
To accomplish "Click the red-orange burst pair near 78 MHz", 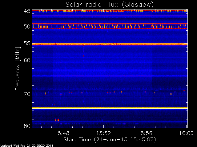I will (x=57, y=120).
